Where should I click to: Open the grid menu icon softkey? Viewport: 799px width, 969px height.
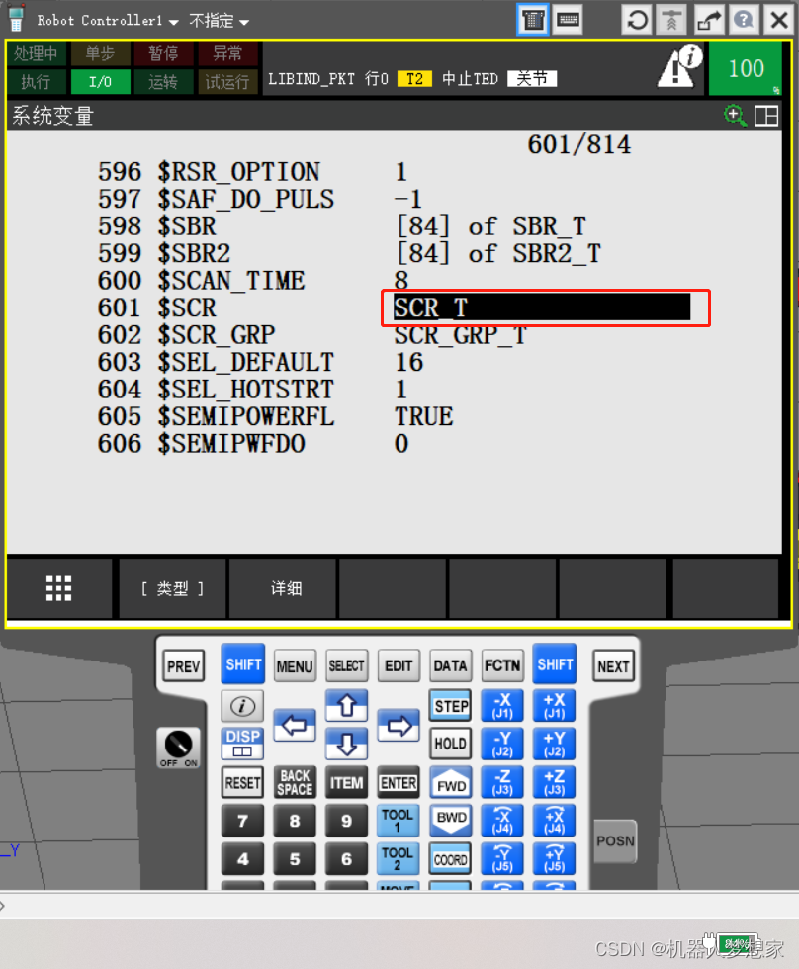(x=58, y=588)
